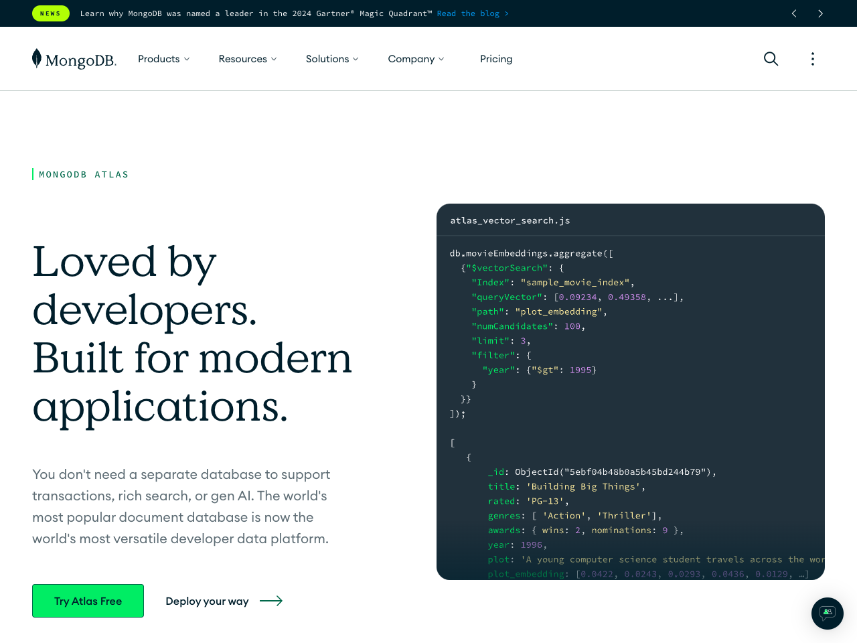Viewport: 857px width, 643px height.
Task: Click the year: 1996 result line
Action: (x=518, y=545)
